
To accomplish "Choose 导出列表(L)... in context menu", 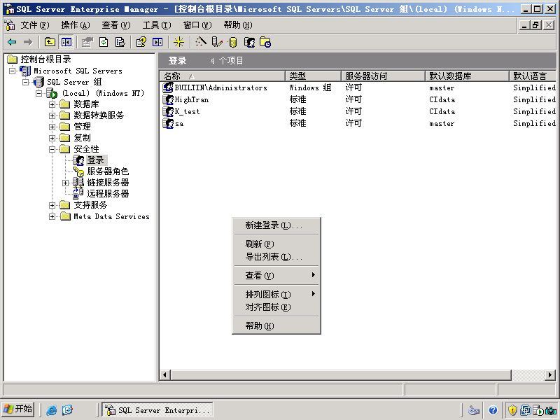I will coord(276,257).
